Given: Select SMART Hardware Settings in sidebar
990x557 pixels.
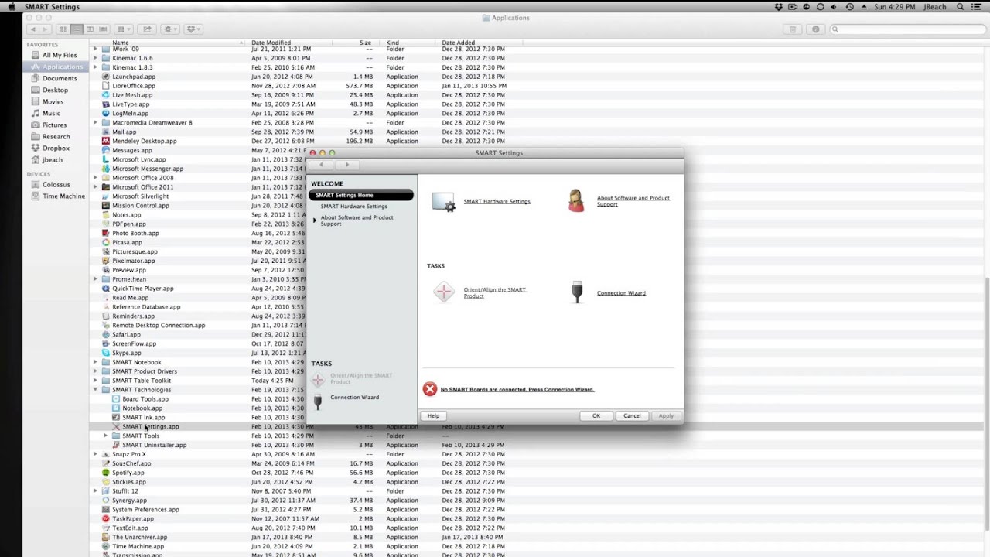Looking at the screenshot, I should tap(353, 207).
